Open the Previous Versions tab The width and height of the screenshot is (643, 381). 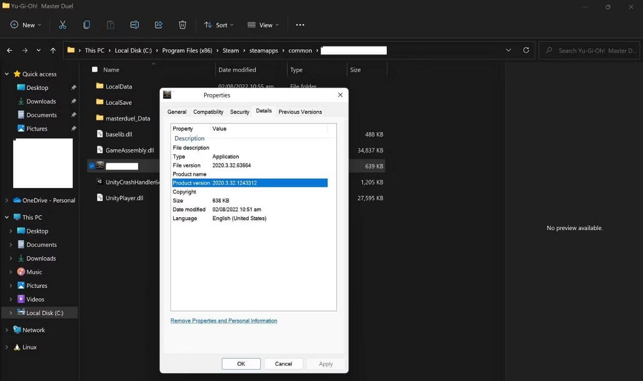(300, 112)
